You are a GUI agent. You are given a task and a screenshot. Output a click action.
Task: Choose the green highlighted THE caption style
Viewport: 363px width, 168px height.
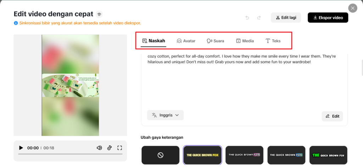tap(328, 155)
